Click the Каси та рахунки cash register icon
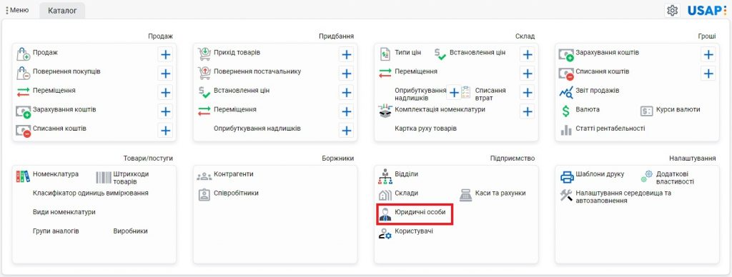Viewport: 732px width, 277px height. [466, 195]
